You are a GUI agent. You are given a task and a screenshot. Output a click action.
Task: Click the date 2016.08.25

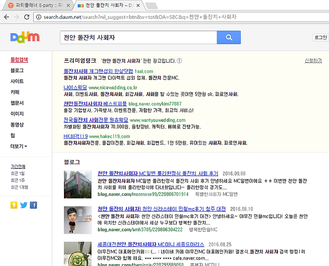point(220,244)
